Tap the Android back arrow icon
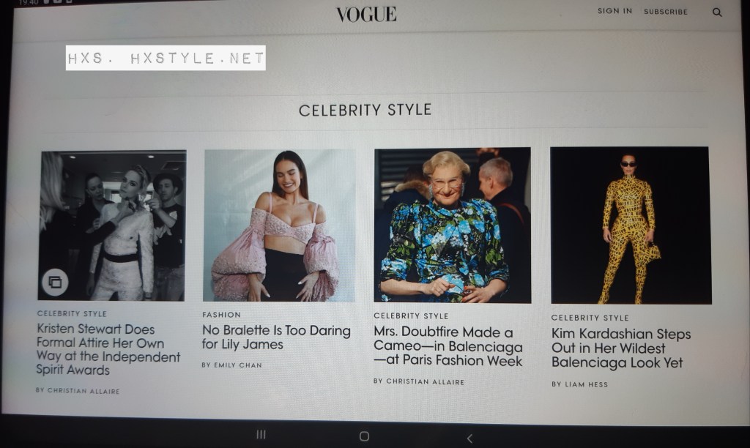Viewport: 750px width, 448px height. click(x=469, y=438)
